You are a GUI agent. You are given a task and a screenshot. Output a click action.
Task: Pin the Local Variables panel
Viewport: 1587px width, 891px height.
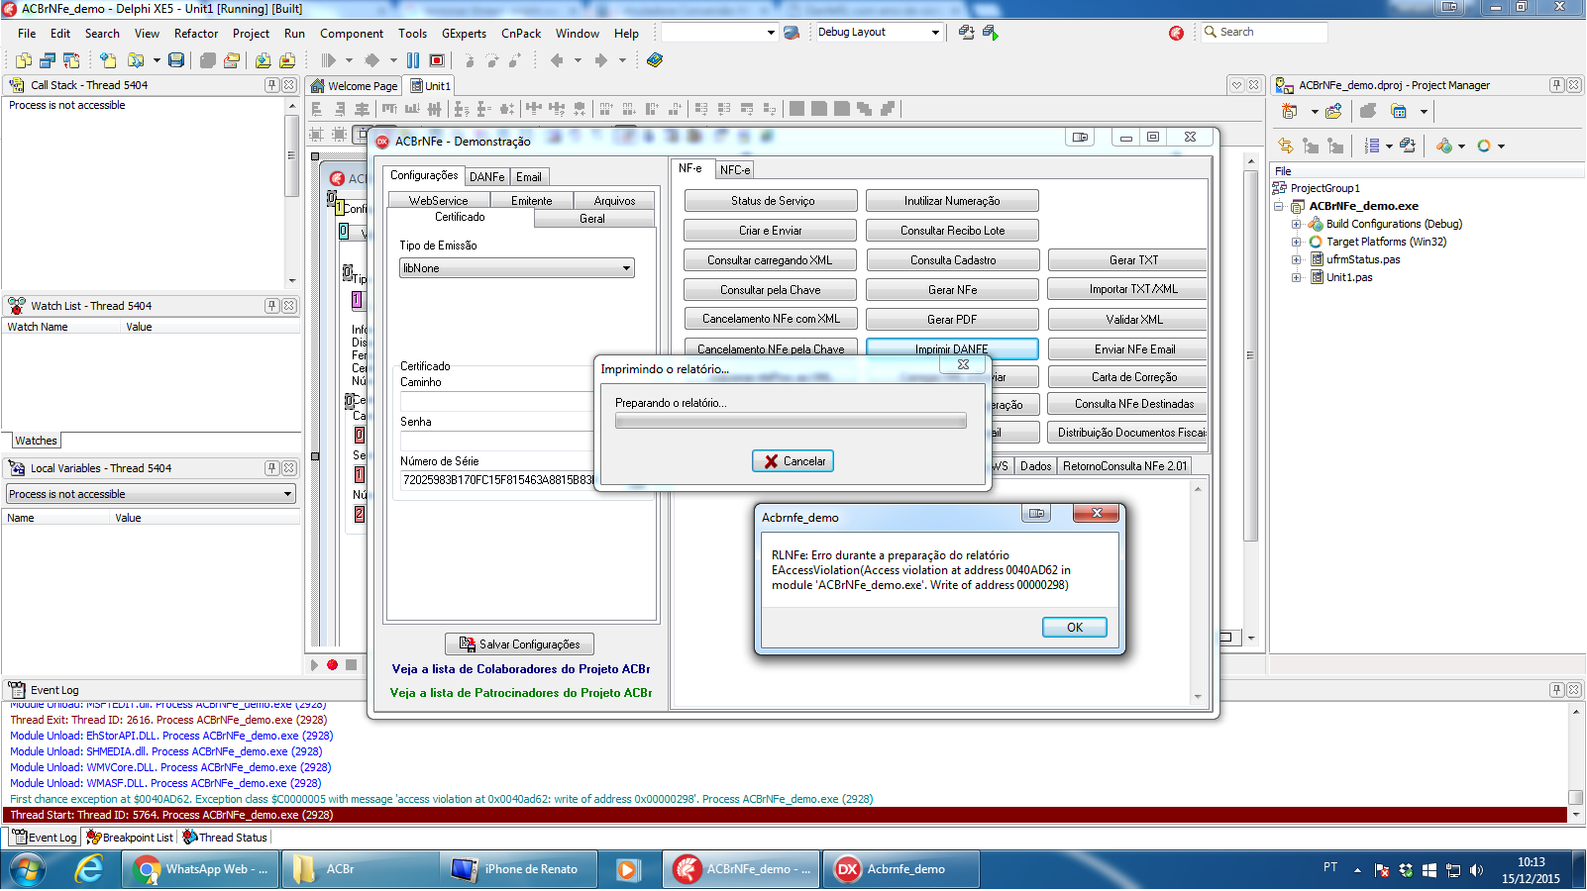(272, 468)
